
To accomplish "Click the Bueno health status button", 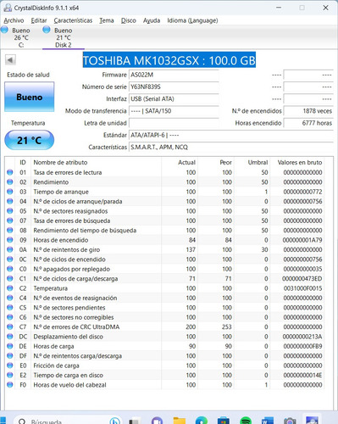I will click(x=30, y=97).
